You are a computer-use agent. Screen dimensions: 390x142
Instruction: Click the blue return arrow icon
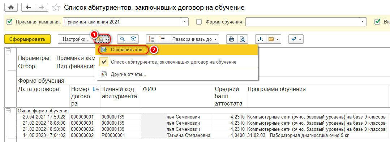tap(294, 39)
